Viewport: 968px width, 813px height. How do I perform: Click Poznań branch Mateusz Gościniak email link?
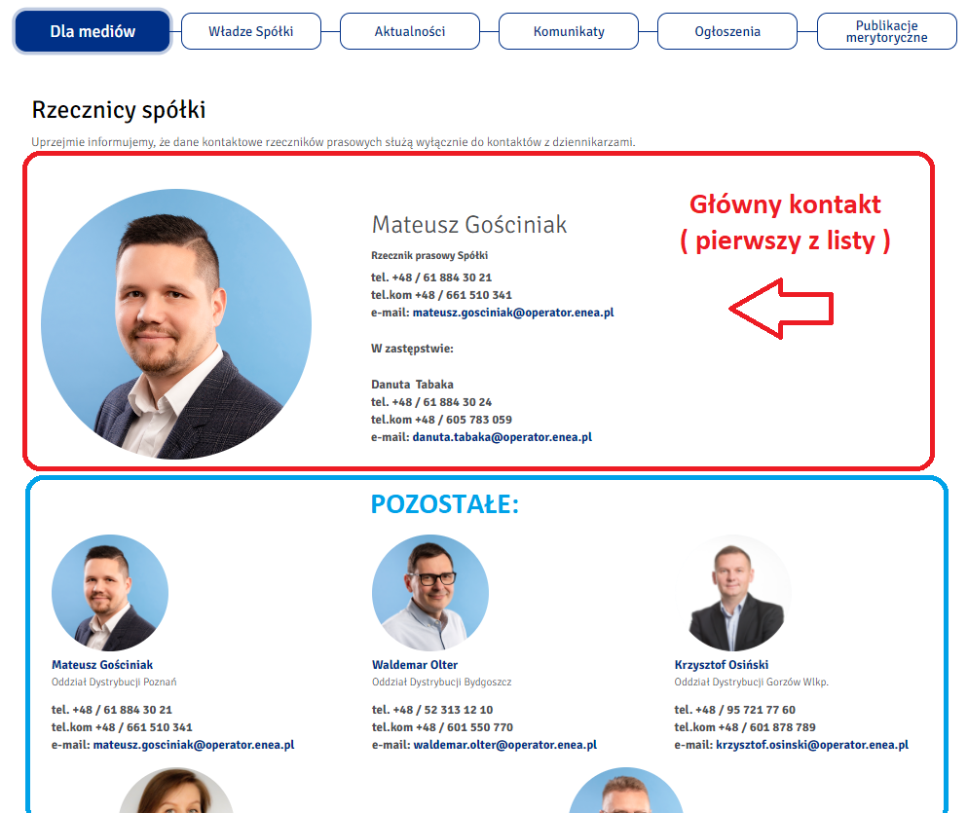tap(193, 745)
